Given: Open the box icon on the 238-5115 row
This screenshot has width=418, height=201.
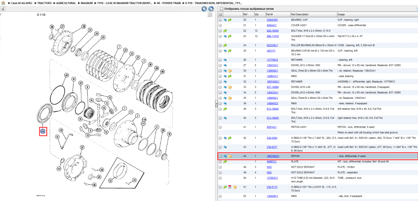Looking at the screenshot, I should pyautogui.click(x=235, y=187).
